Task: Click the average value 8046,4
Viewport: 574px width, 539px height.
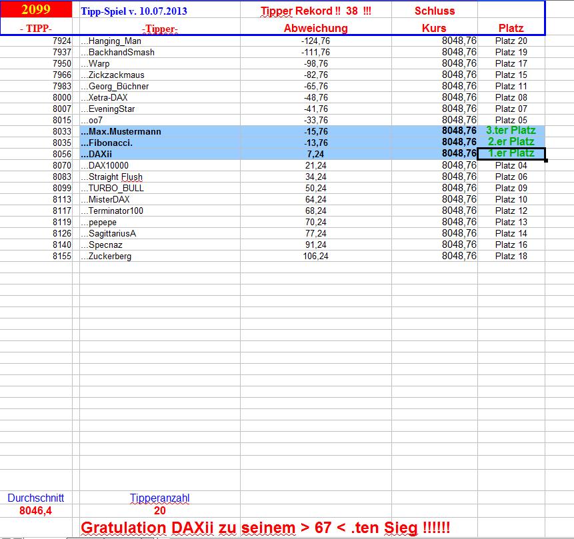Action: pos(35,511)
